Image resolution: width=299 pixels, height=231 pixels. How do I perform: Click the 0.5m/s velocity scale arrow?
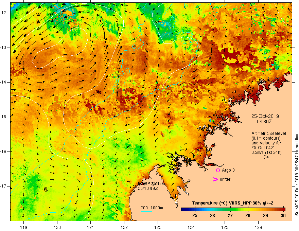pos(262,157)
